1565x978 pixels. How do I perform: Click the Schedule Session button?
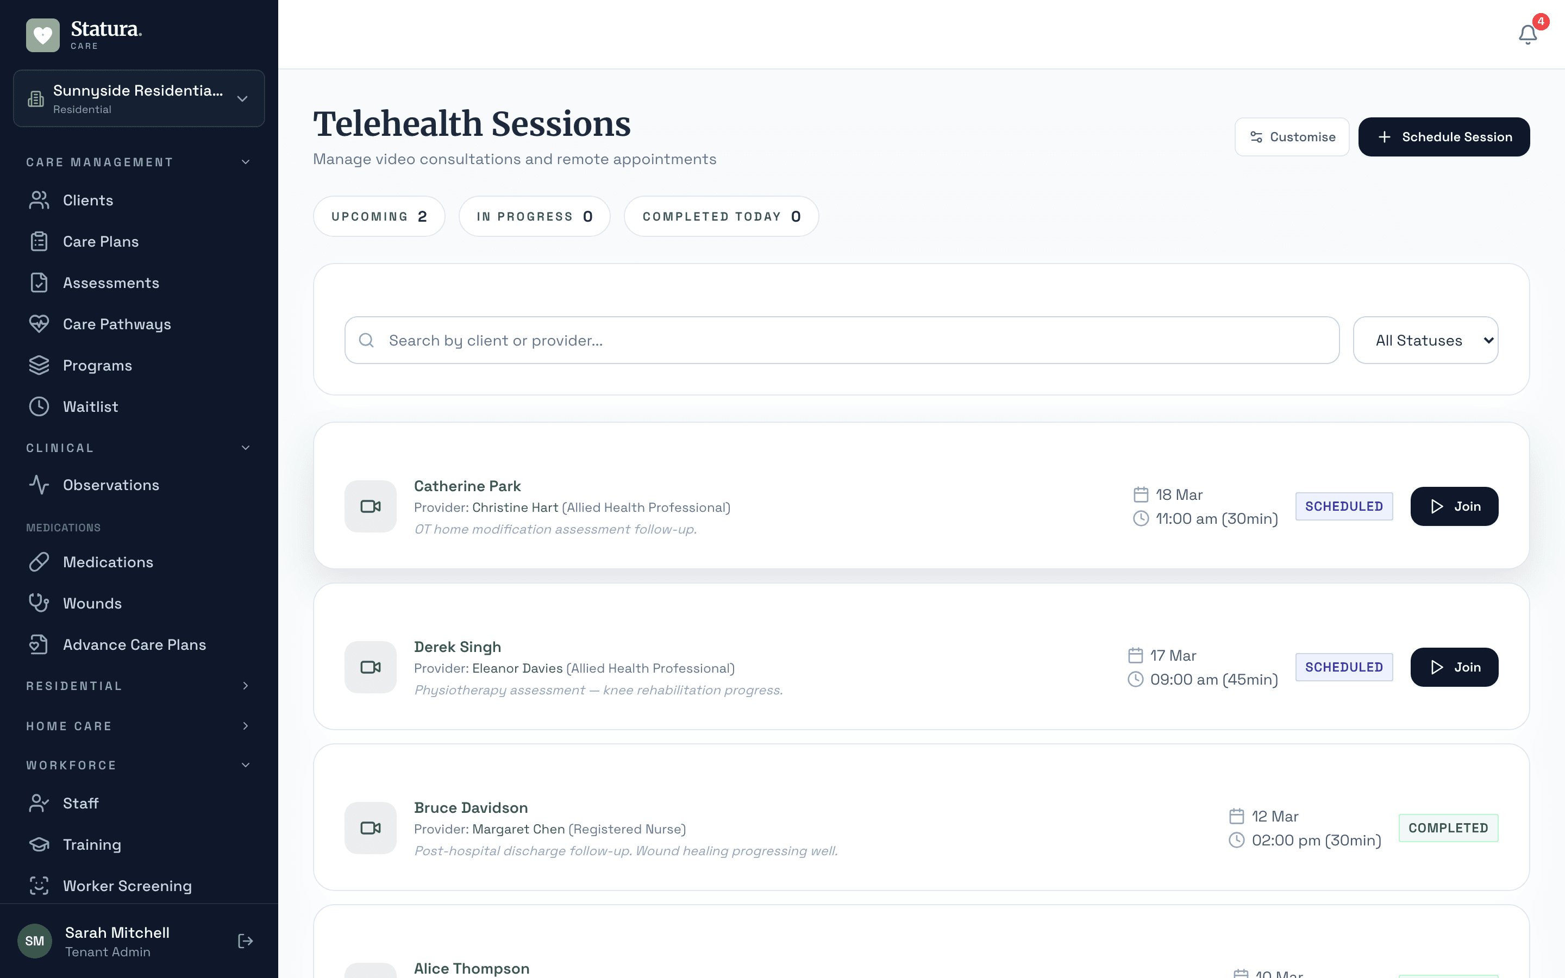pos(1444,136)
